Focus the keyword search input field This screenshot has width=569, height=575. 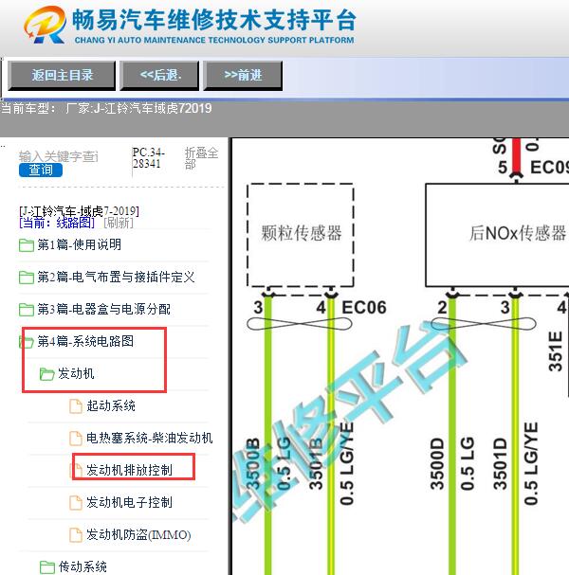pos(59,156)
